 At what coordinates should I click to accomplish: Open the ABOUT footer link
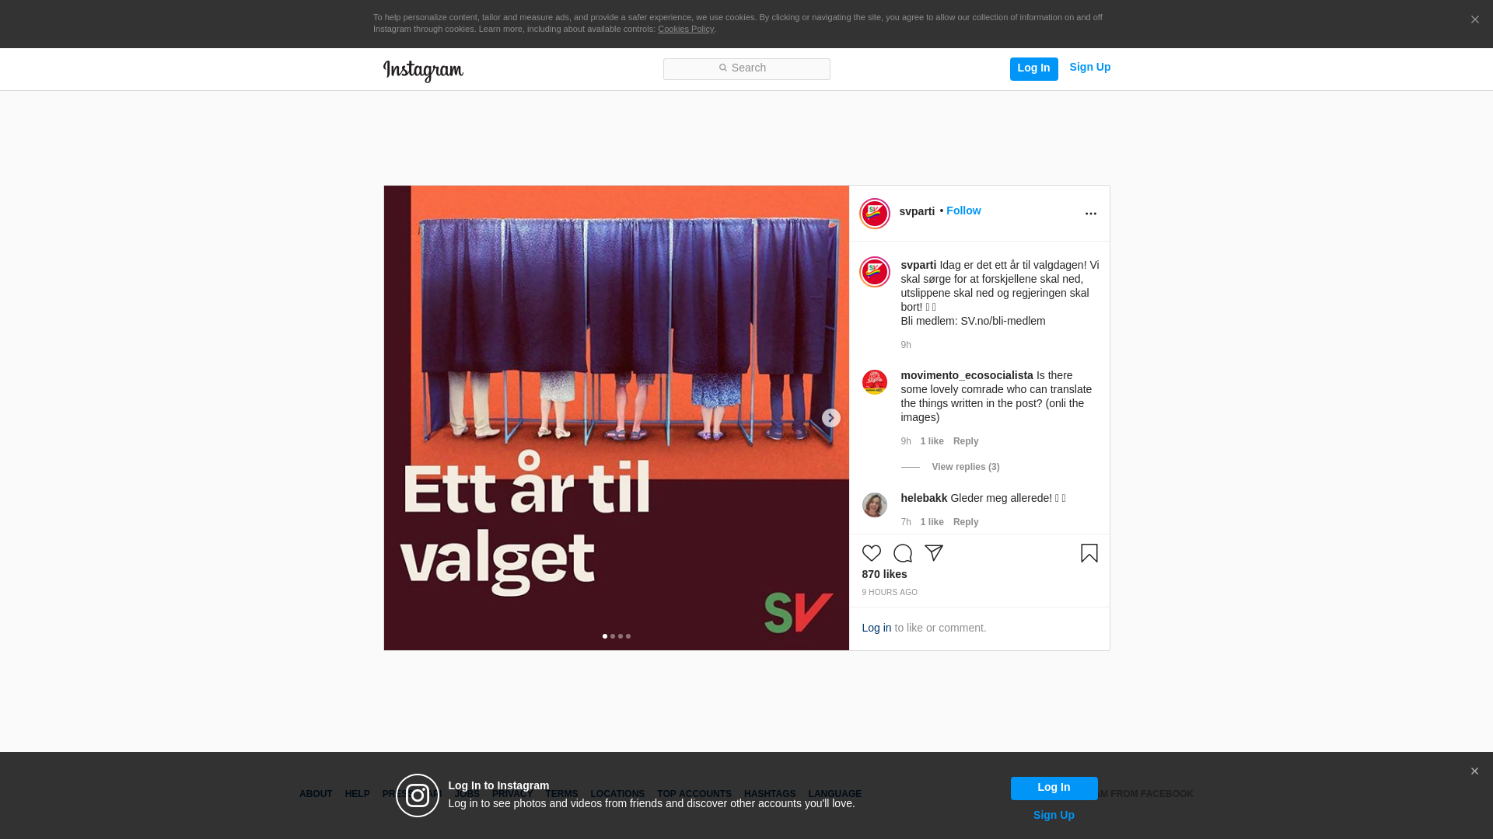point(316,794)
